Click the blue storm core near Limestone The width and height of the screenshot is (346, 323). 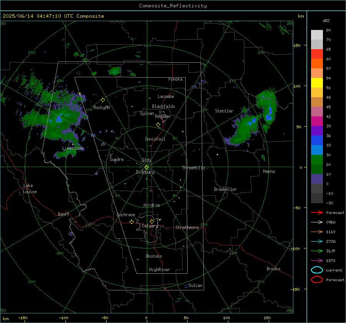pos(59,119)
